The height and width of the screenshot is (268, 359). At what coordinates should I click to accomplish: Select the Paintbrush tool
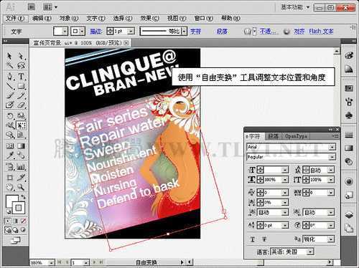click(9, 95)
